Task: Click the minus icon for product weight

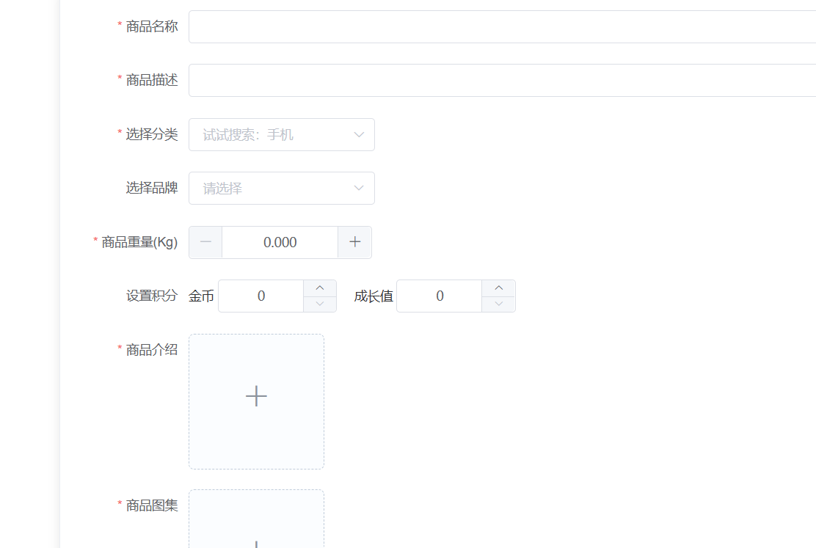Action: [205, 242]
